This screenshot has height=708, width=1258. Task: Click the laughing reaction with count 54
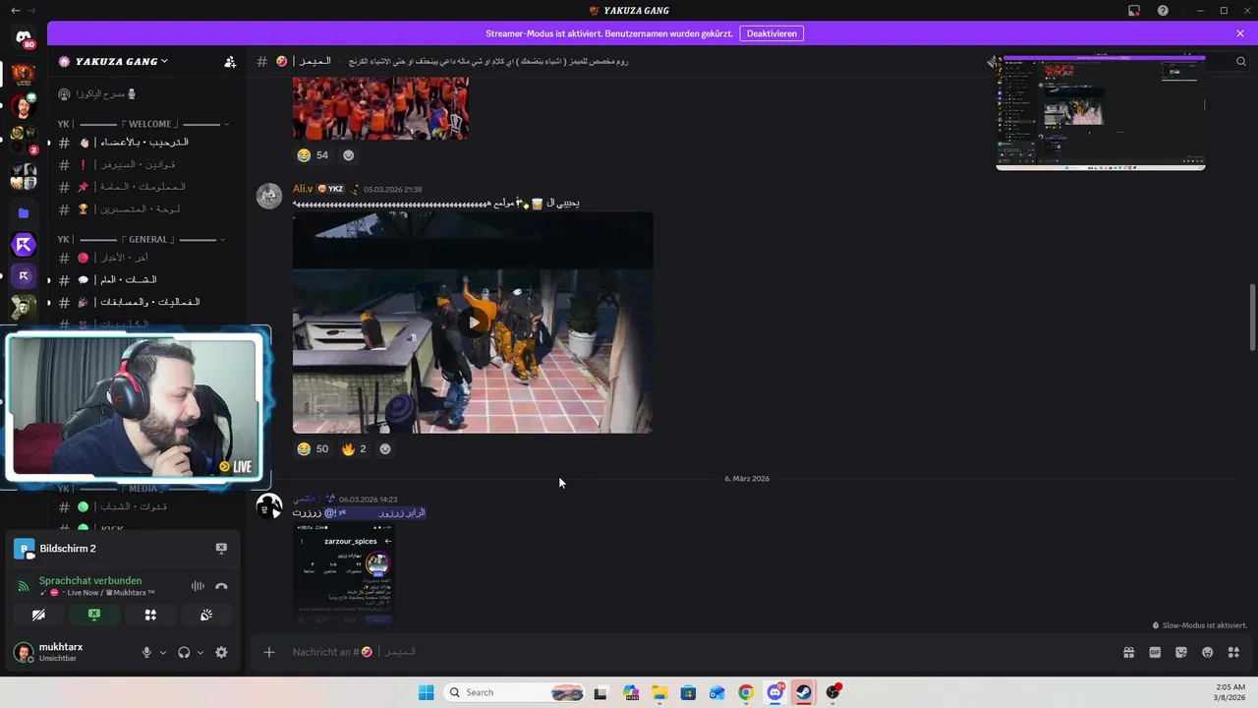tap(314, 155)
